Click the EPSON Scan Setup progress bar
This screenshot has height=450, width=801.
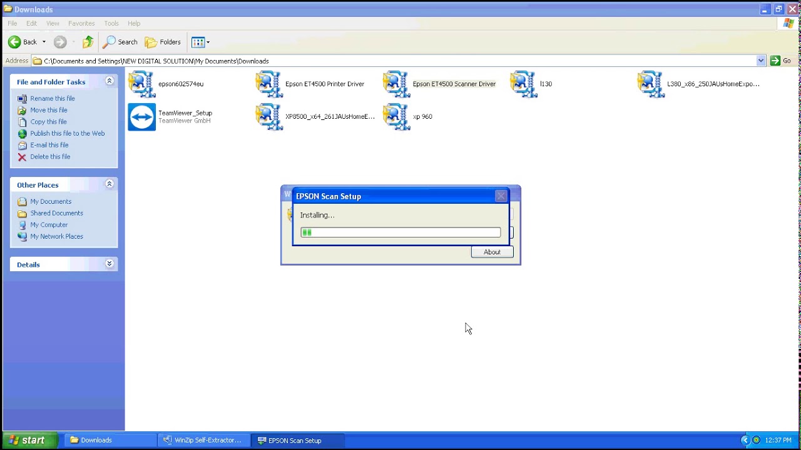pyautogui.click(x=400, y=232)
